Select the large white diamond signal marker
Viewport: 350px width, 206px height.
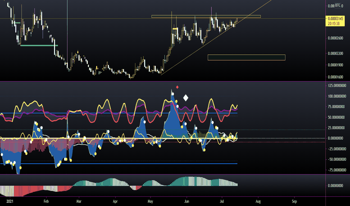tap(186, 98)
